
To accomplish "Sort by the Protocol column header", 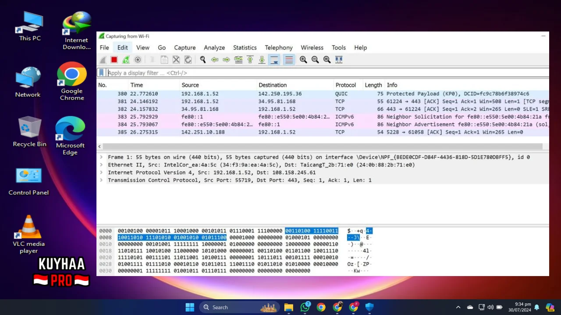I will (x=348, y=85).
